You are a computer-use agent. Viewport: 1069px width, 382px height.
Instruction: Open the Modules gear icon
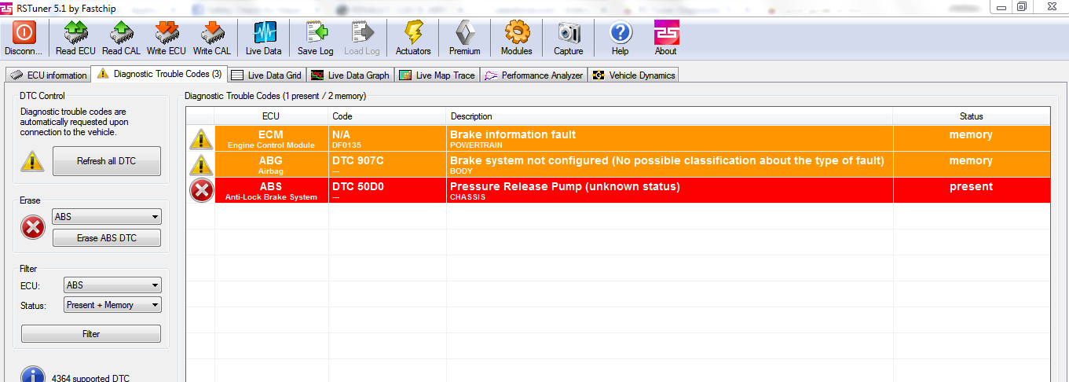point(516,32)
